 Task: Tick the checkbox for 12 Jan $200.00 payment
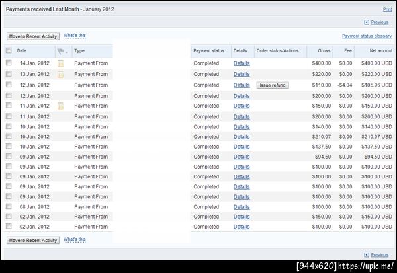tap(9, 95)
